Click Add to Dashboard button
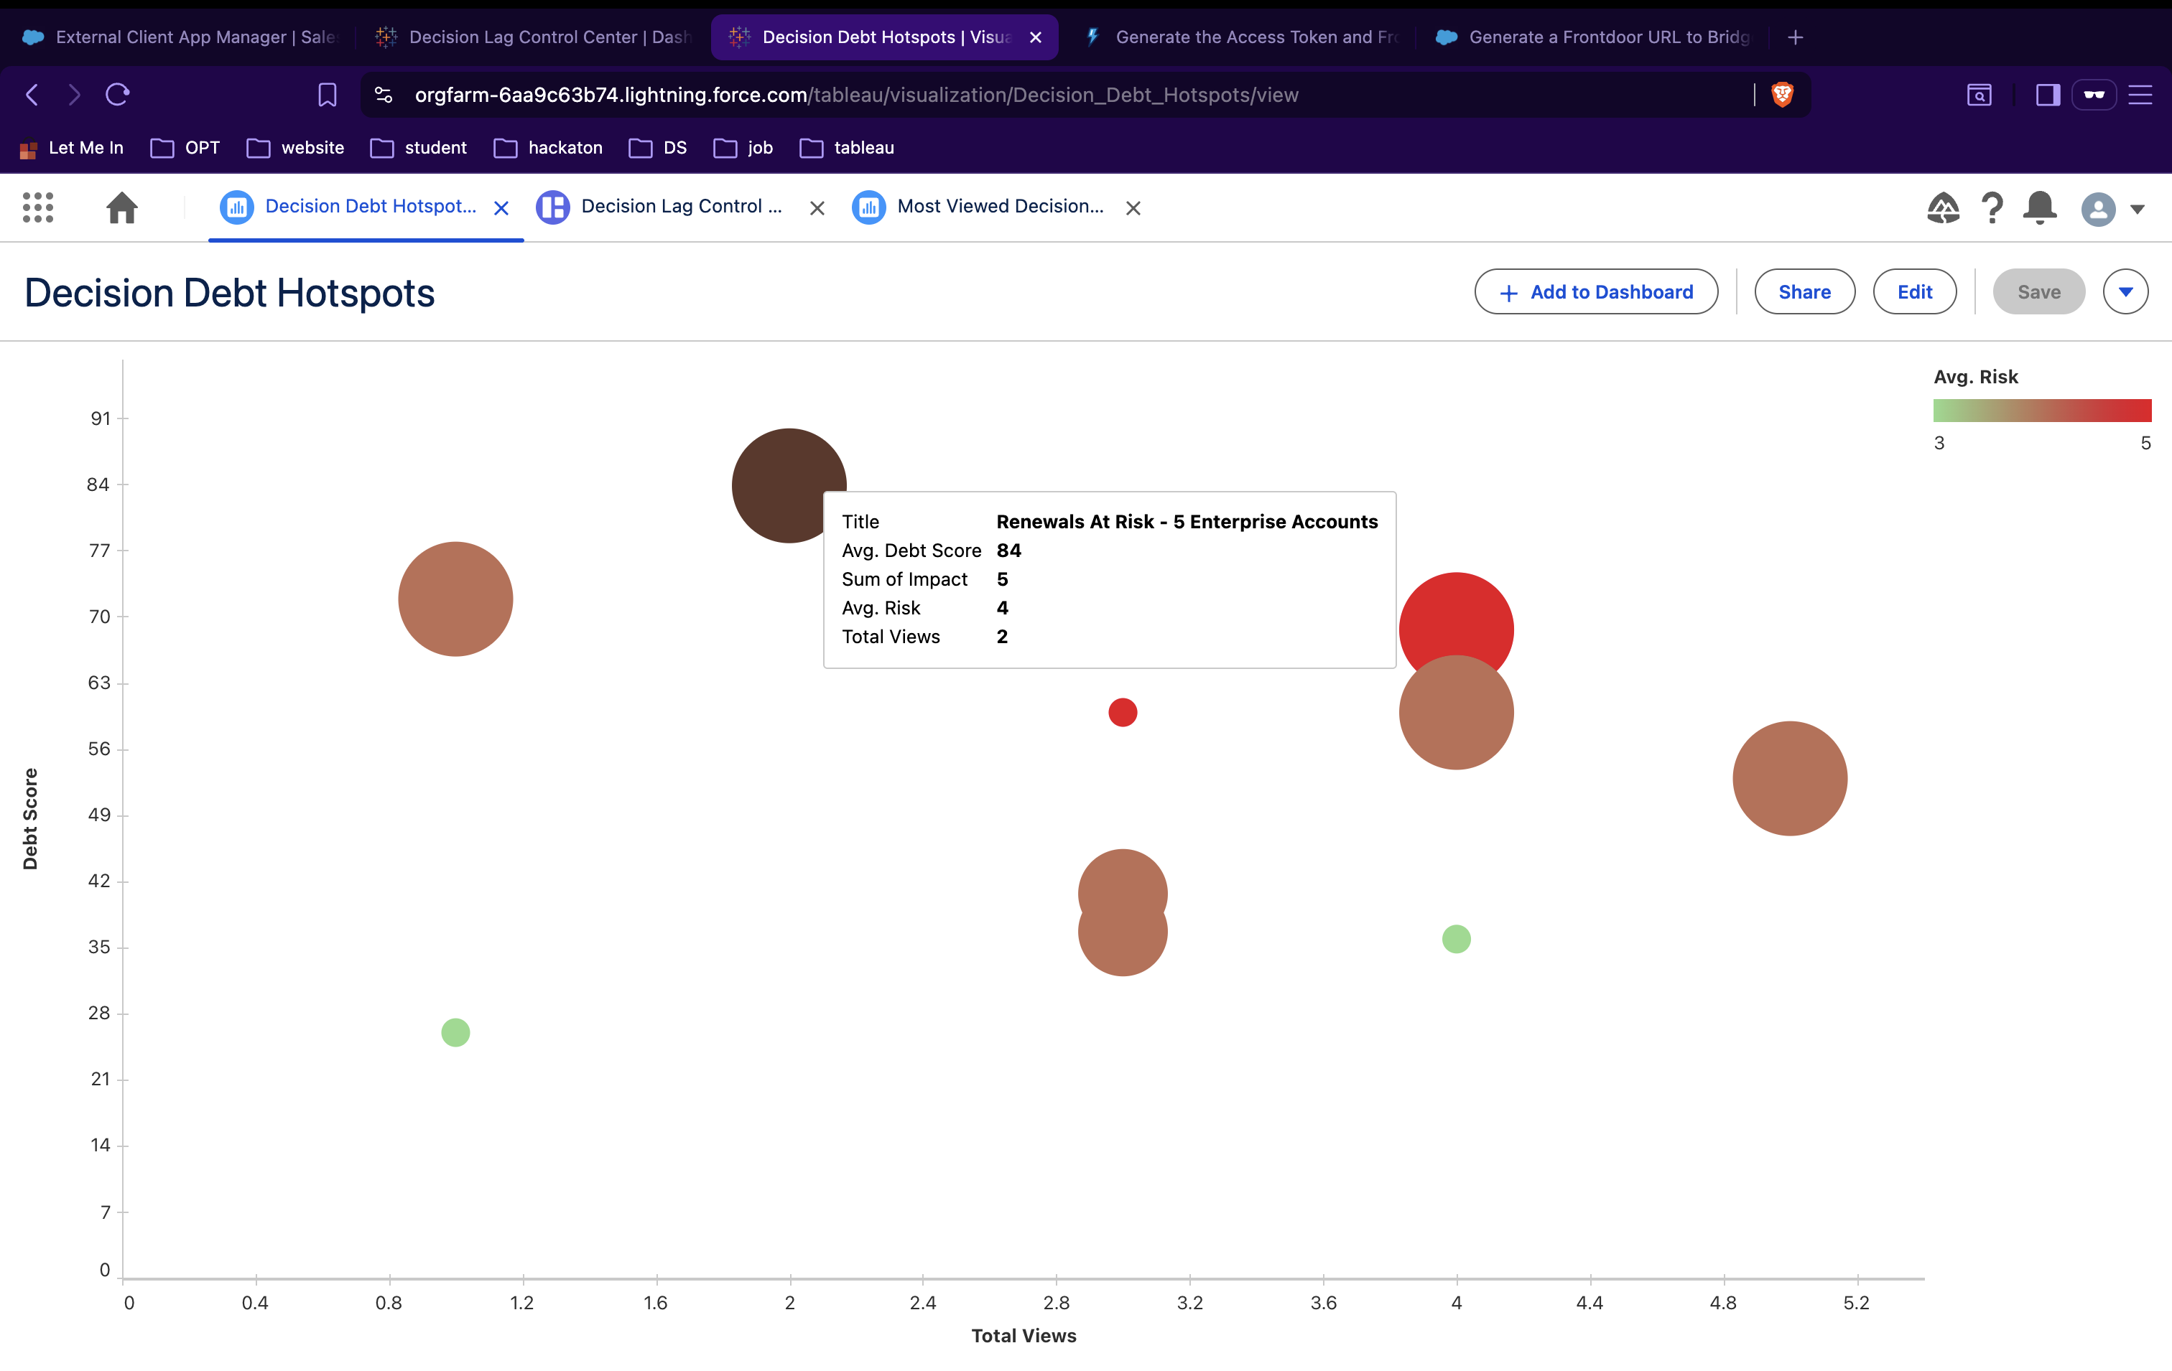The width and height of the screenshot is (2172, 1371). (1596, 292)
